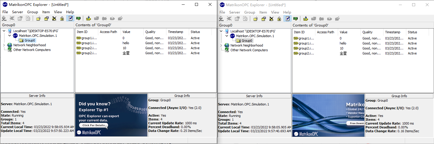Click Add Tags icon in right window toolbar
The image size is (434, 144).
click(306, 19)
